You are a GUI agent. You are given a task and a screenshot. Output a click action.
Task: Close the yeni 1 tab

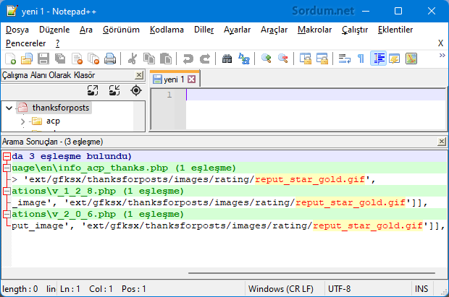point(192,79)
